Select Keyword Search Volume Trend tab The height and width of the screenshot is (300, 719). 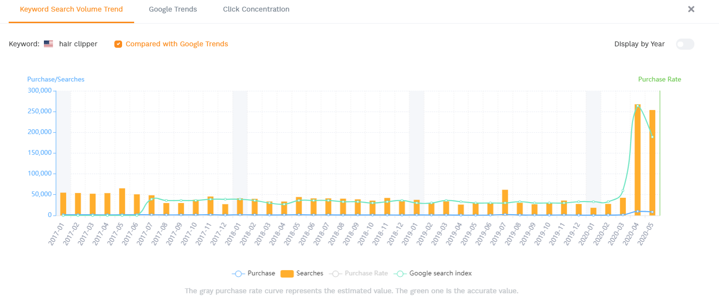click(x=71, y=9)
